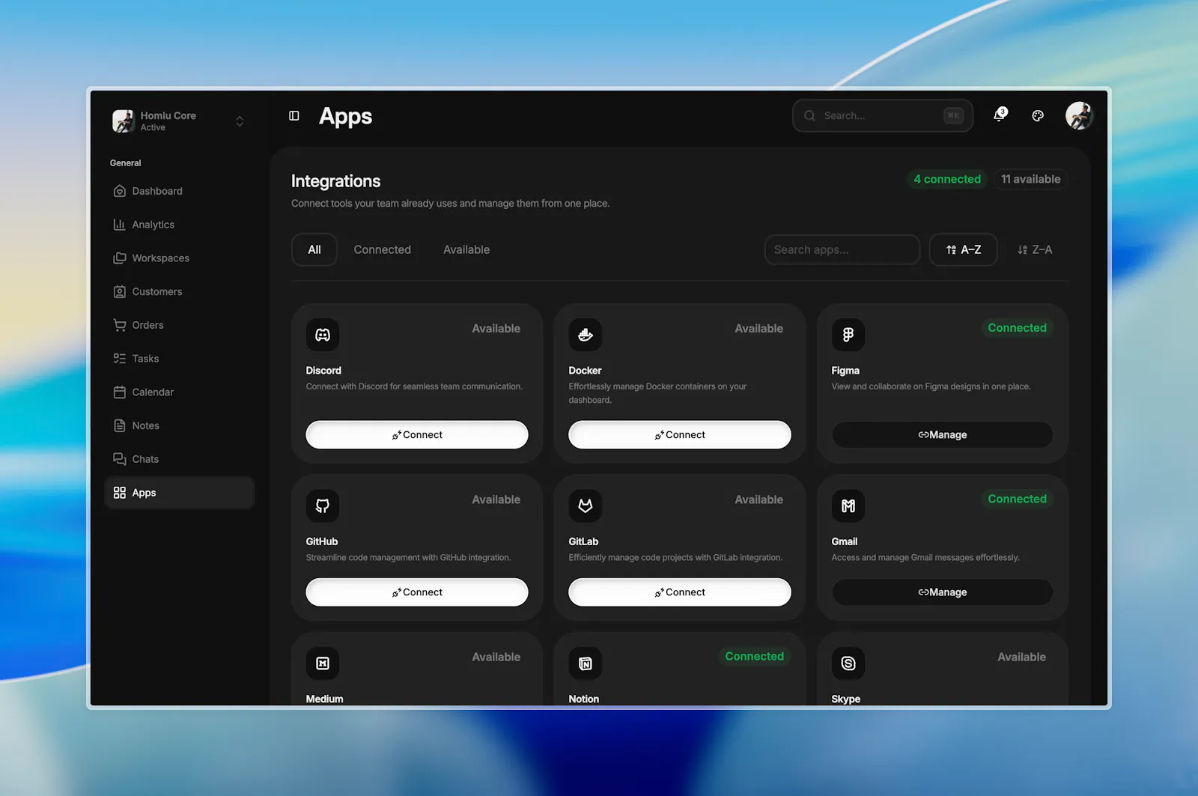Viewport: 1198px width, 796px height.
Task: Click the GitHub app name
Action: point(322,541)
